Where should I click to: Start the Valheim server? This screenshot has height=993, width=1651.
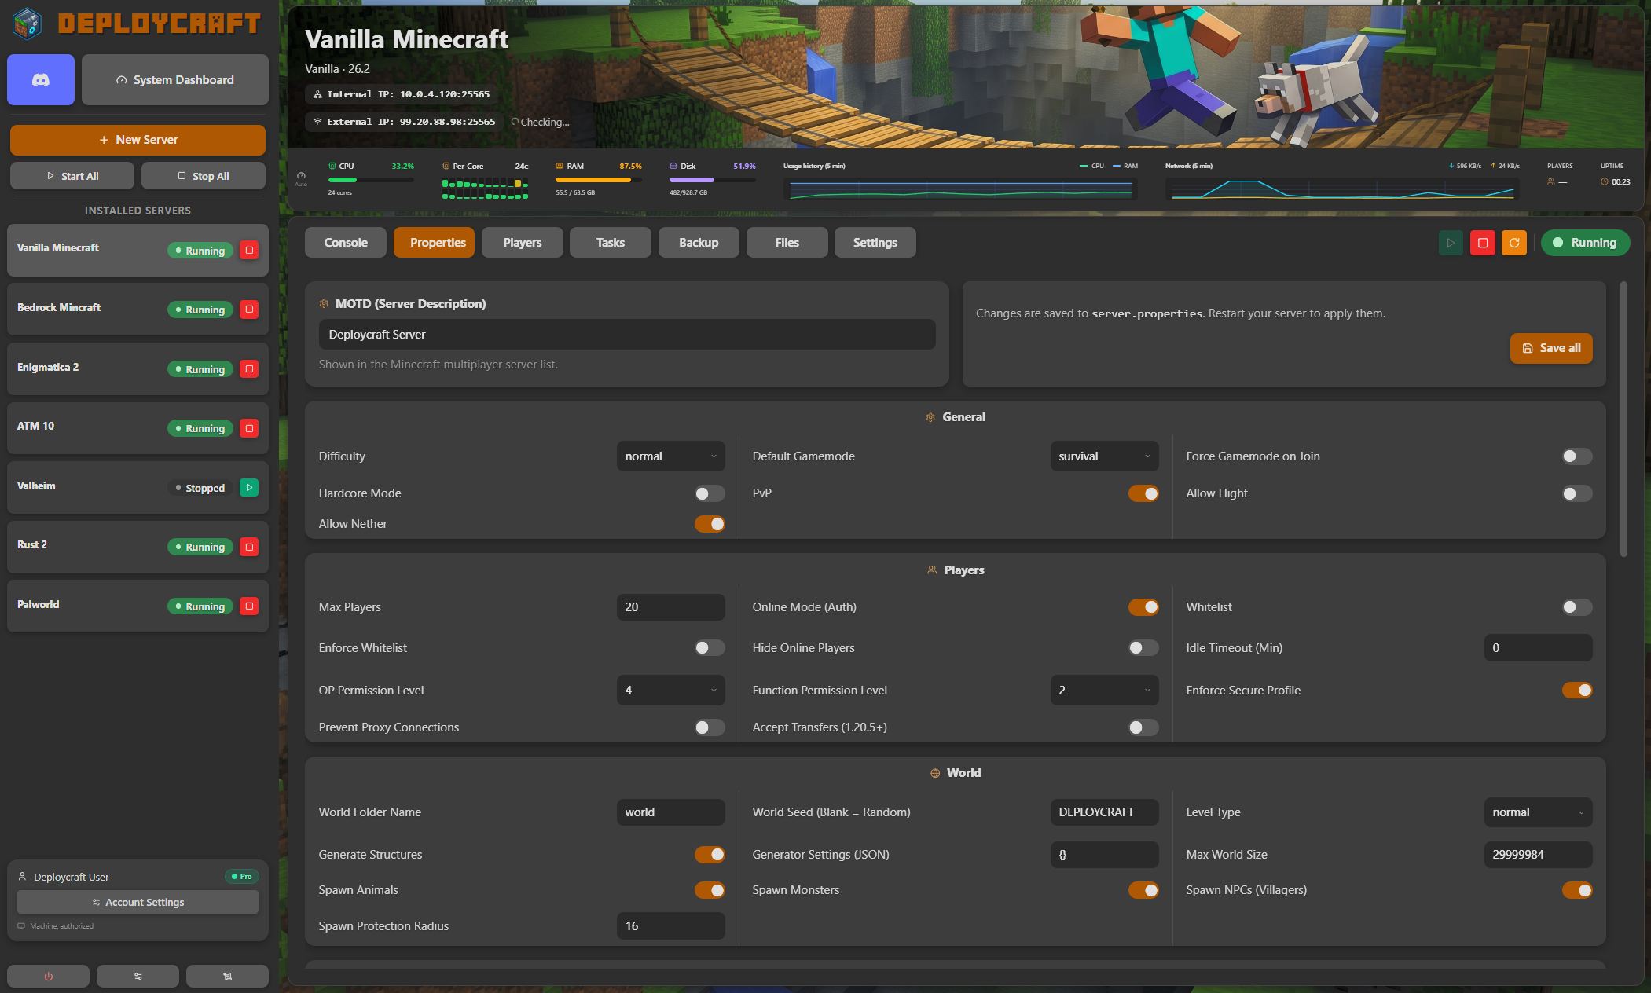click(x=249, y=488)
